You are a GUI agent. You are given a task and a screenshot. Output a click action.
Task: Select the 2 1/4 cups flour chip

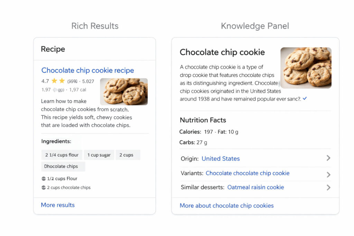tap(62, 155)
